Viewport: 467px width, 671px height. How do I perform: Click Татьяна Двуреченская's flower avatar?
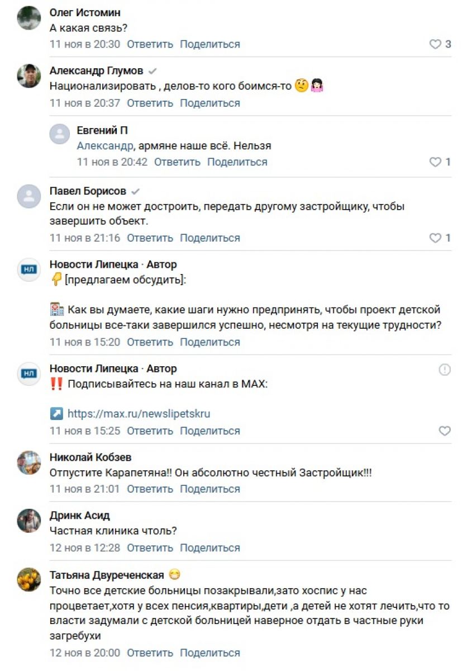[29, 580]
